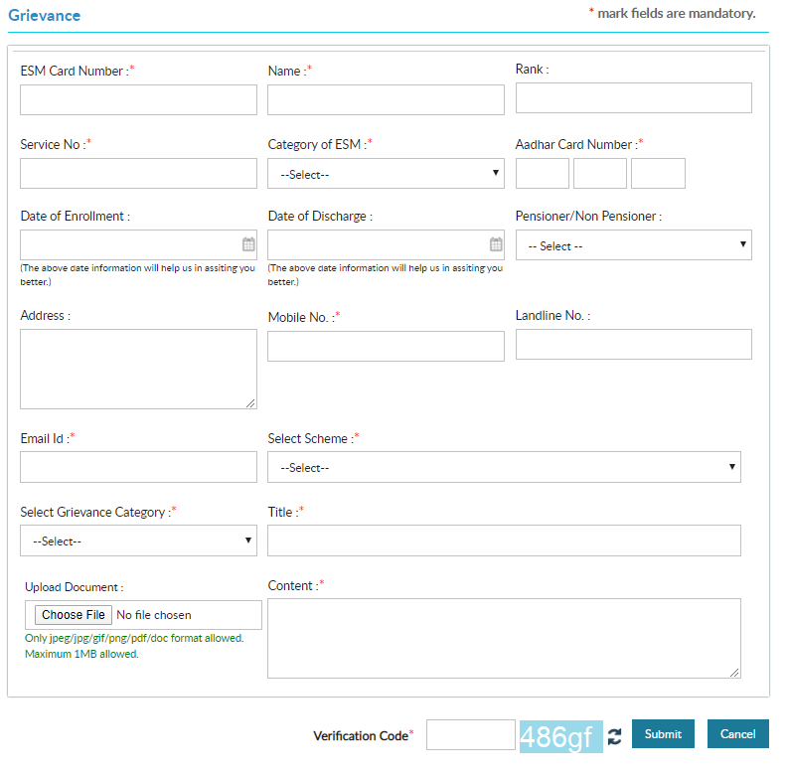The width and height of the screenshot is (788, 774).
Task: Click the 486gf captcha image
Action: 560,737
